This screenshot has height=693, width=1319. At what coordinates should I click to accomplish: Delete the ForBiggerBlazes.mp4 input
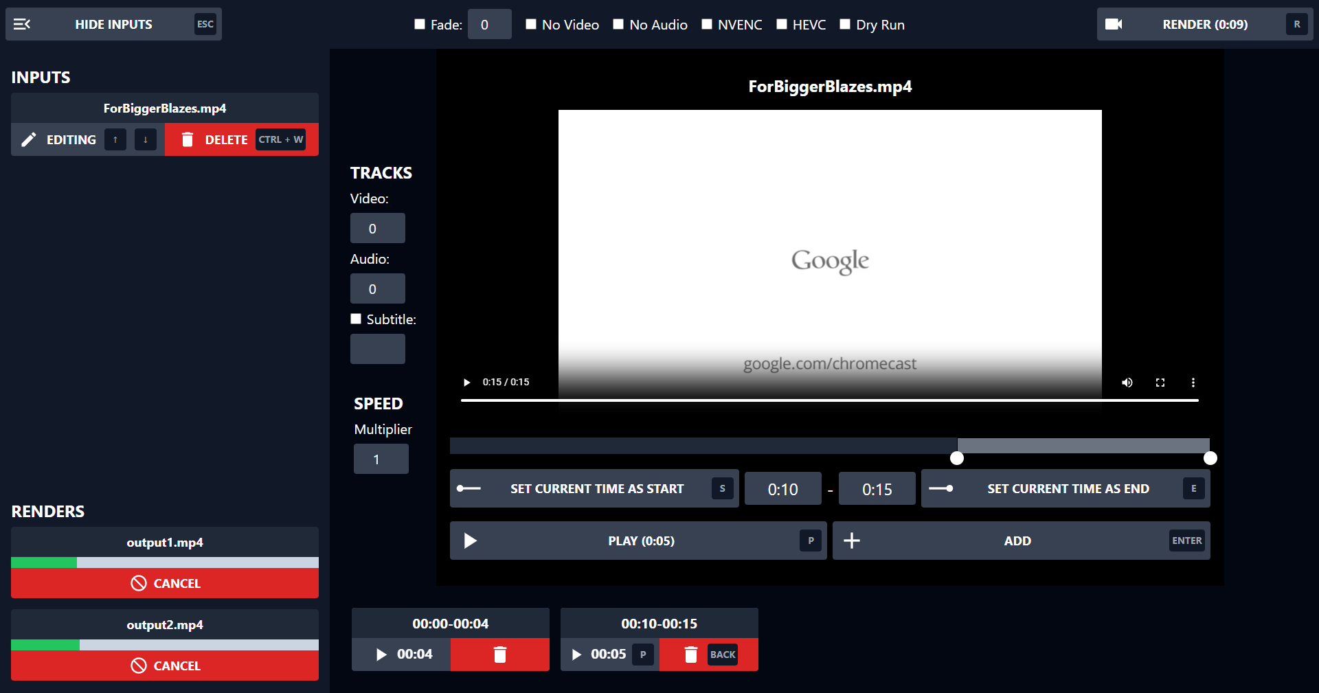(x=242, y=139)
